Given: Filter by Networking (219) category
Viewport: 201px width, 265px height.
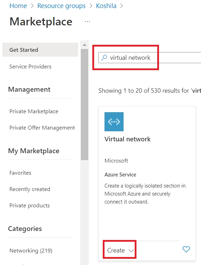Looking at the screenshot, I should tap(31, 251).
